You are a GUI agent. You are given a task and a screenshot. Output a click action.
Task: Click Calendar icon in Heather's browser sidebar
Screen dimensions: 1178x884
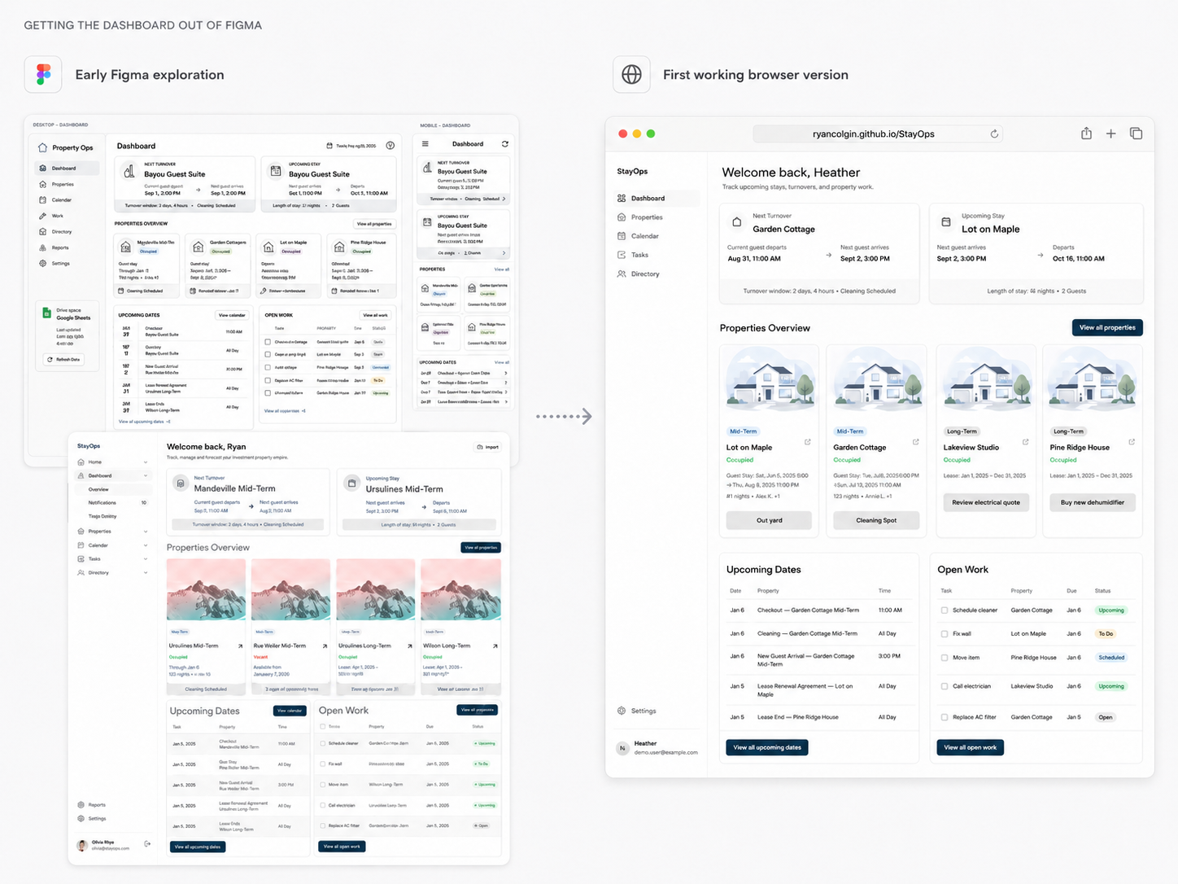(622, 236)
